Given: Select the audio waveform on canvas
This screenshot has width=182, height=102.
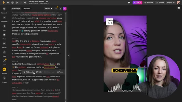Looking at the screenshot, I should (125, 88).
